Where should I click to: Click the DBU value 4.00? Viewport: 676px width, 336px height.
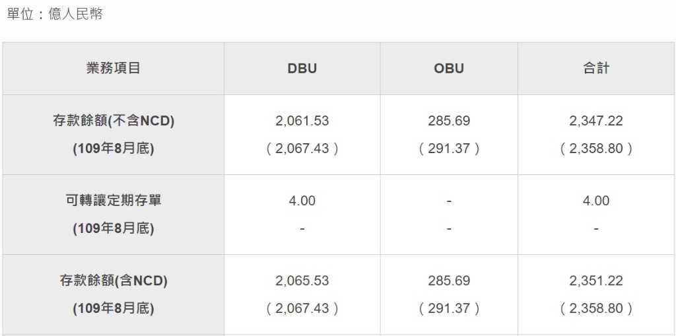point(302,201)
